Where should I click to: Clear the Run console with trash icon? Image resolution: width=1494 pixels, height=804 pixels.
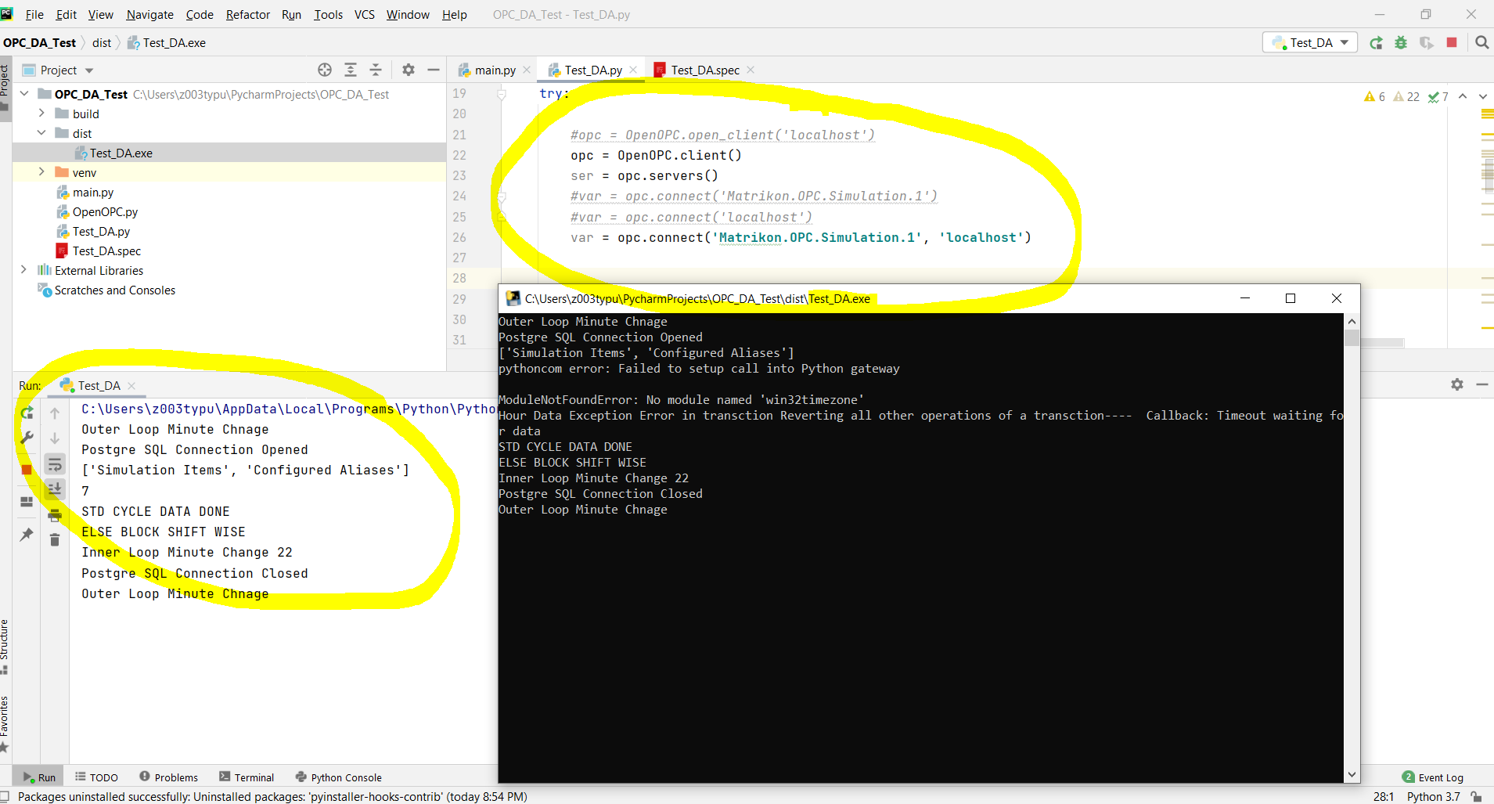(54, 539)
